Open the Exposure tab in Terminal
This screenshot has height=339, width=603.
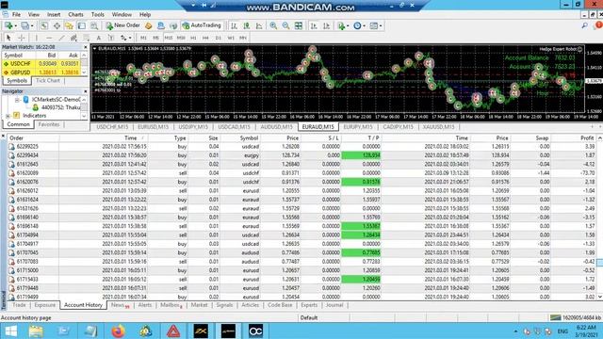point(45,305)
